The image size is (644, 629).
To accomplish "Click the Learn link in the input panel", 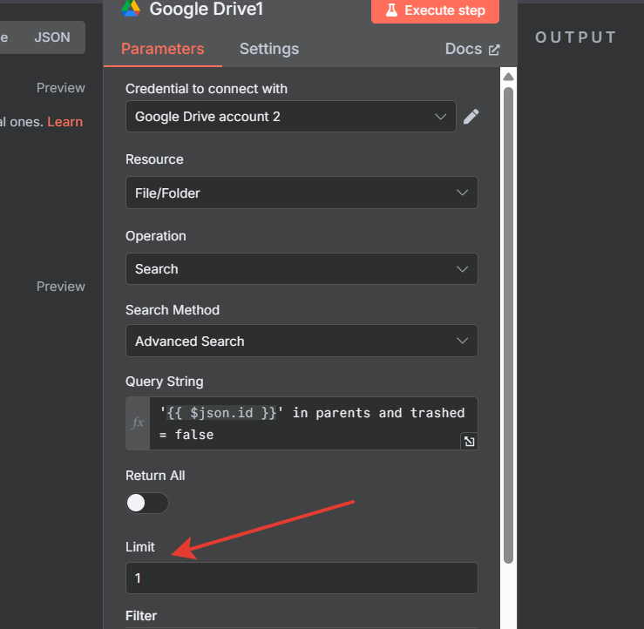I will (x=64, y=122).
